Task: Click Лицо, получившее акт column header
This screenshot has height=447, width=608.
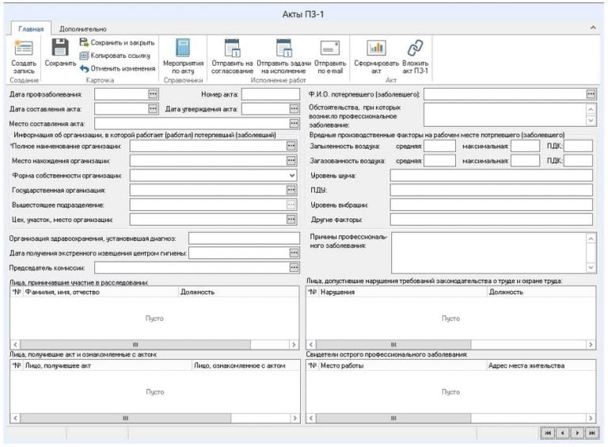Action: tap(108, 365)
